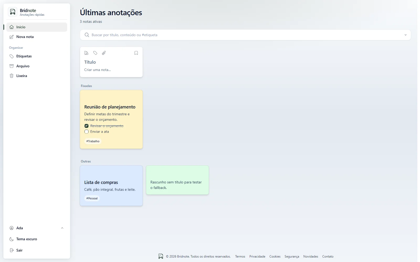
Task: Click the Título field of new note
Action: 111,62
